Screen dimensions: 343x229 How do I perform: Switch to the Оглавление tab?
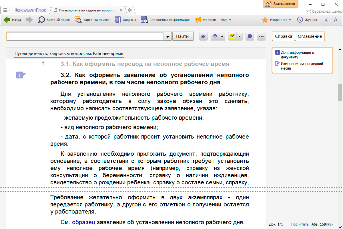tap(310, 36)
